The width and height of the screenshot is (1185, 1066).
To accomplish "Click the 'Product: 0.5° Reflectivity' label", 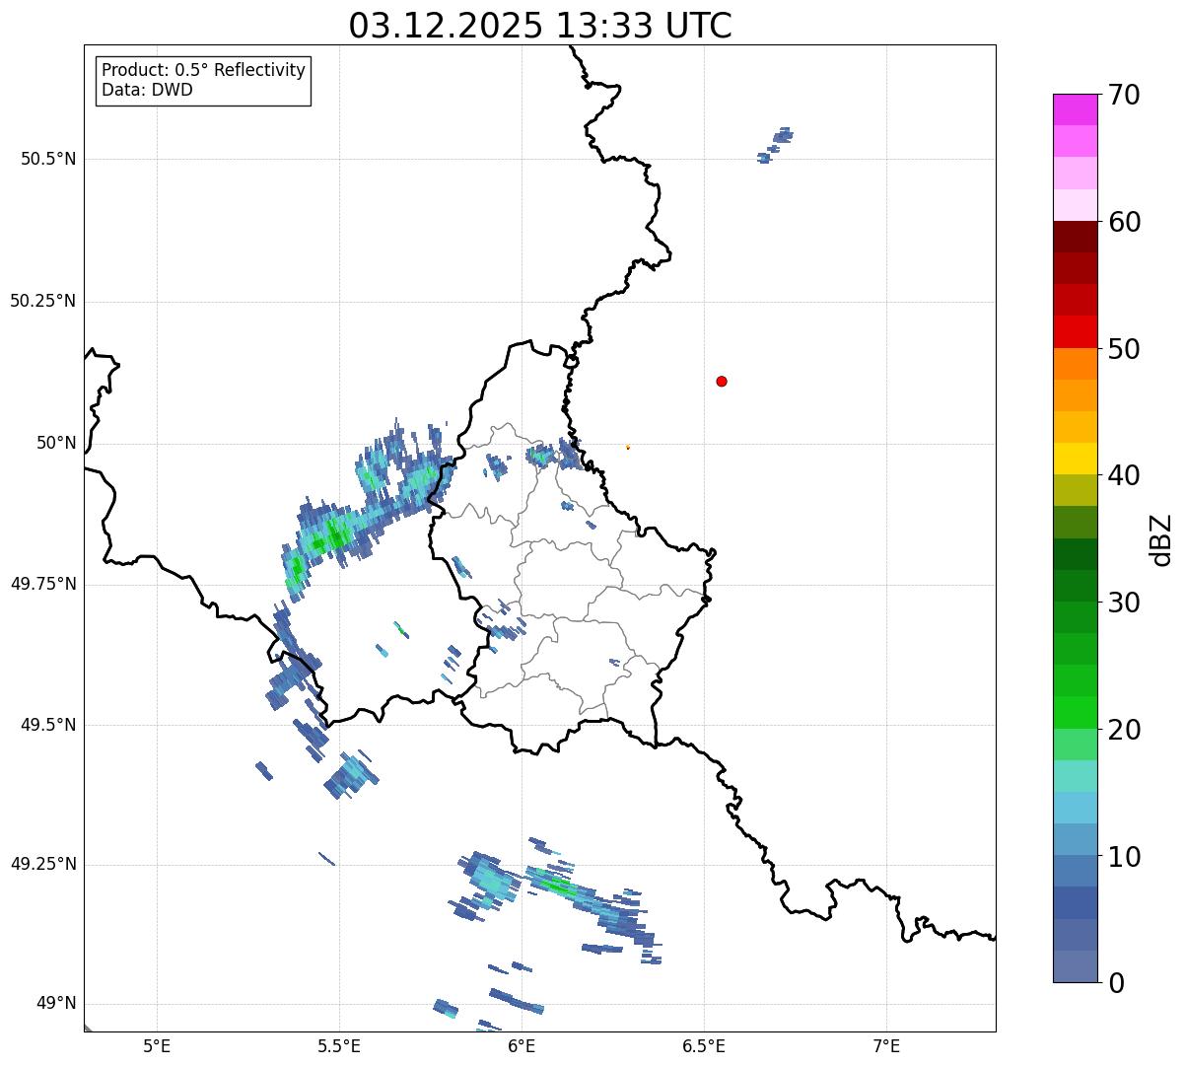I will pos(203,71).
